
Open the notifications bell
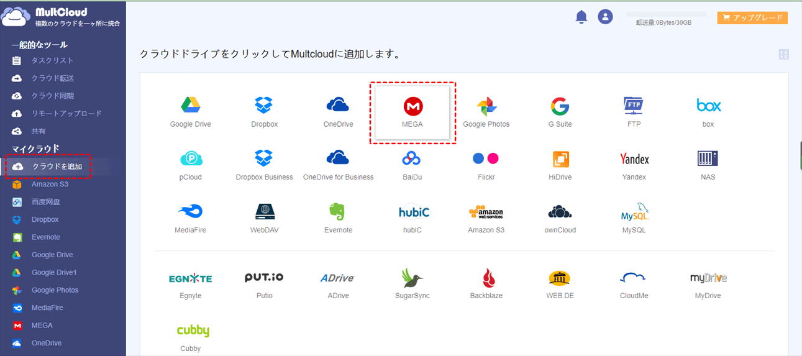(x=581, y=17)
